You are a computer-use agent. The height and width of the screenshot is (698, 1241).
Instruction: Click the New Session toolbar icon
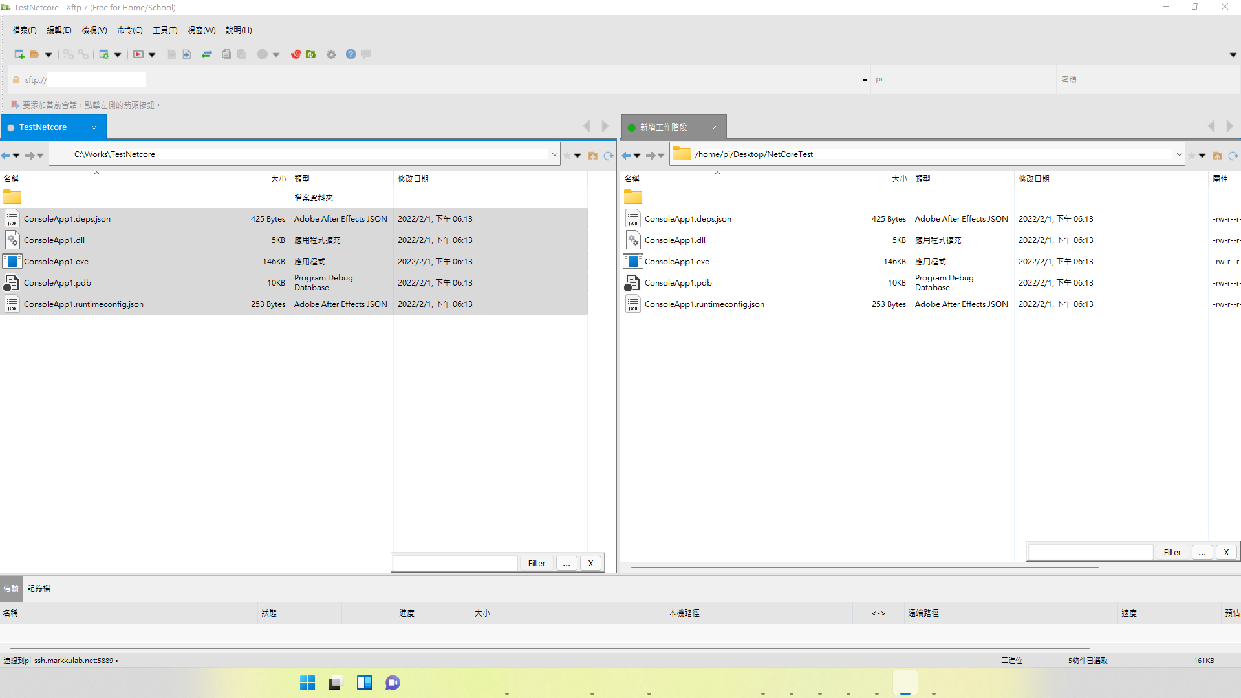[x=19, y=54]
